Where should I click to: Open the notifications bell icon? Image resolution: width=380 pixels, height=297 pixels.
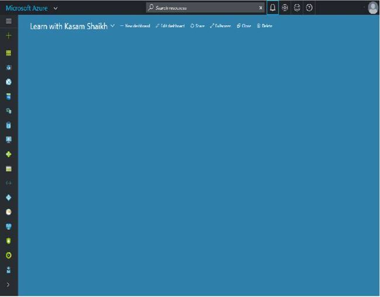pos(272,8)
